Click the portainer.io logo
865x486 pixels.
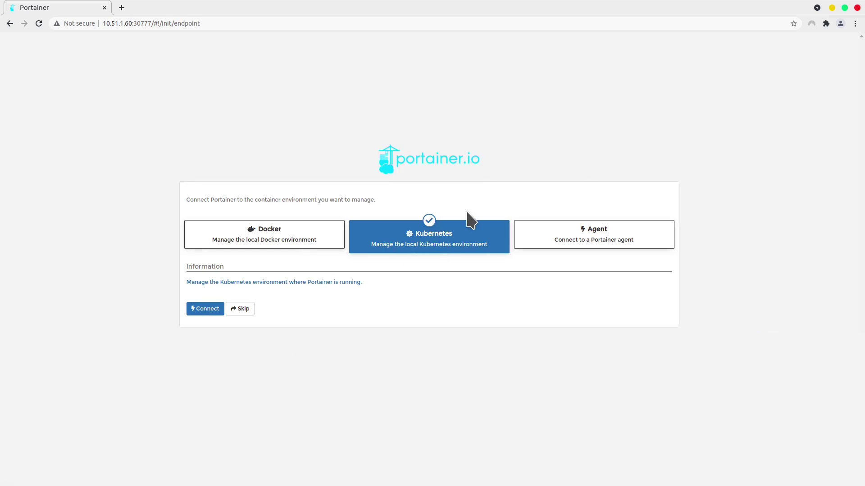(x=429, y=159)
